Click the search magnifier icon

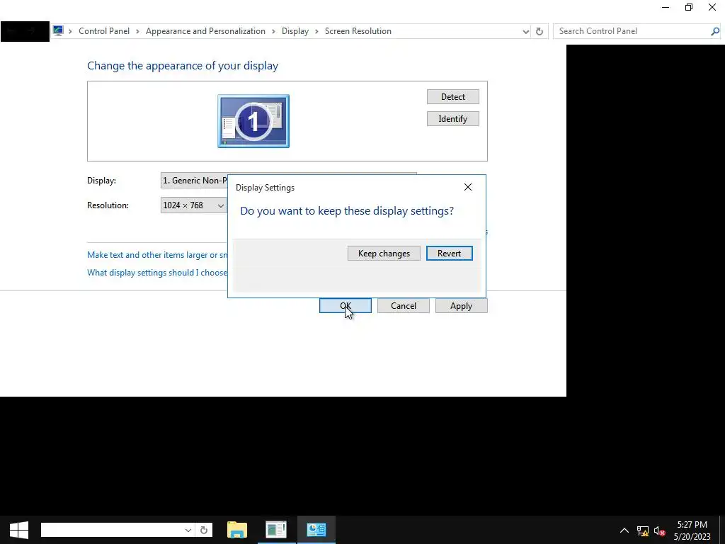715,31
